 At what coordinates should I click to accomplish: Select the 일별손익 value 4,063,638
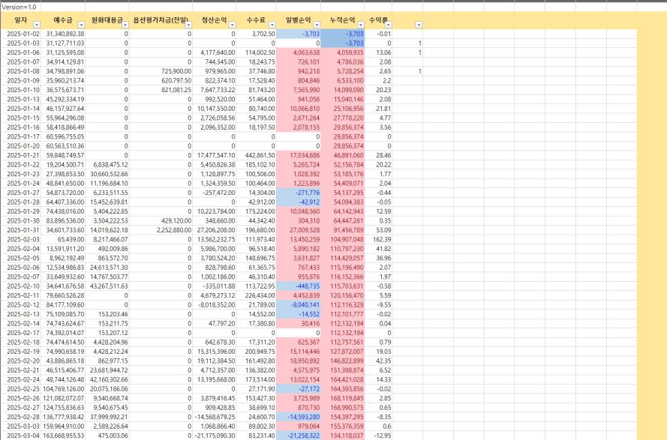point(298,52)
